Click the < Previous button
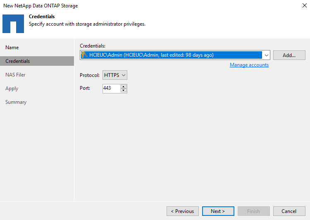The image size is (310, 220). click(x=182, y=211)
